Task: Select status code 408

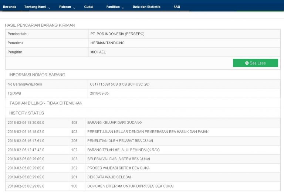Action: tap(74, 123)
